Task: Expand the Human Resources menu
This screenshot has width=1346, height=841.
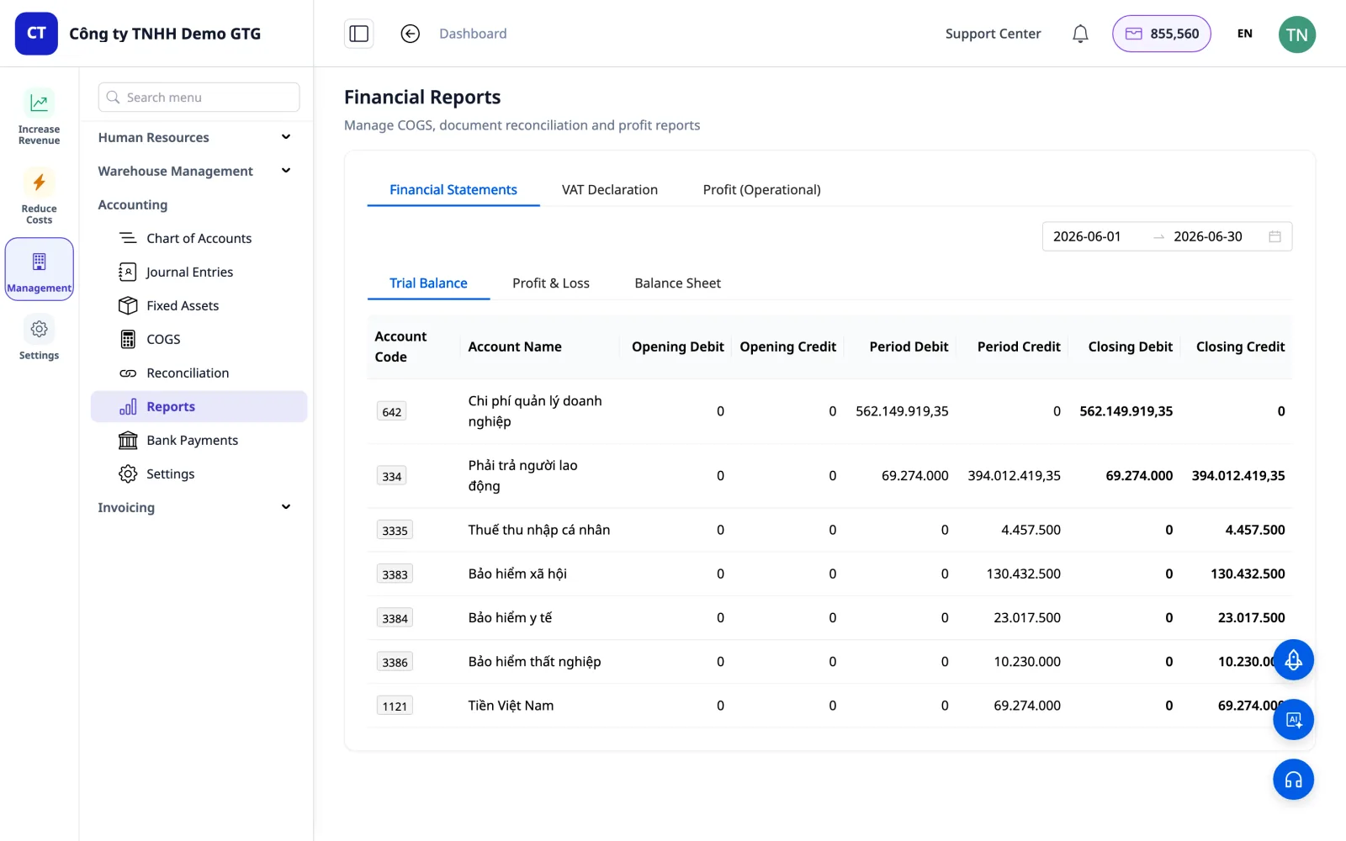Action: coord(195,137)
